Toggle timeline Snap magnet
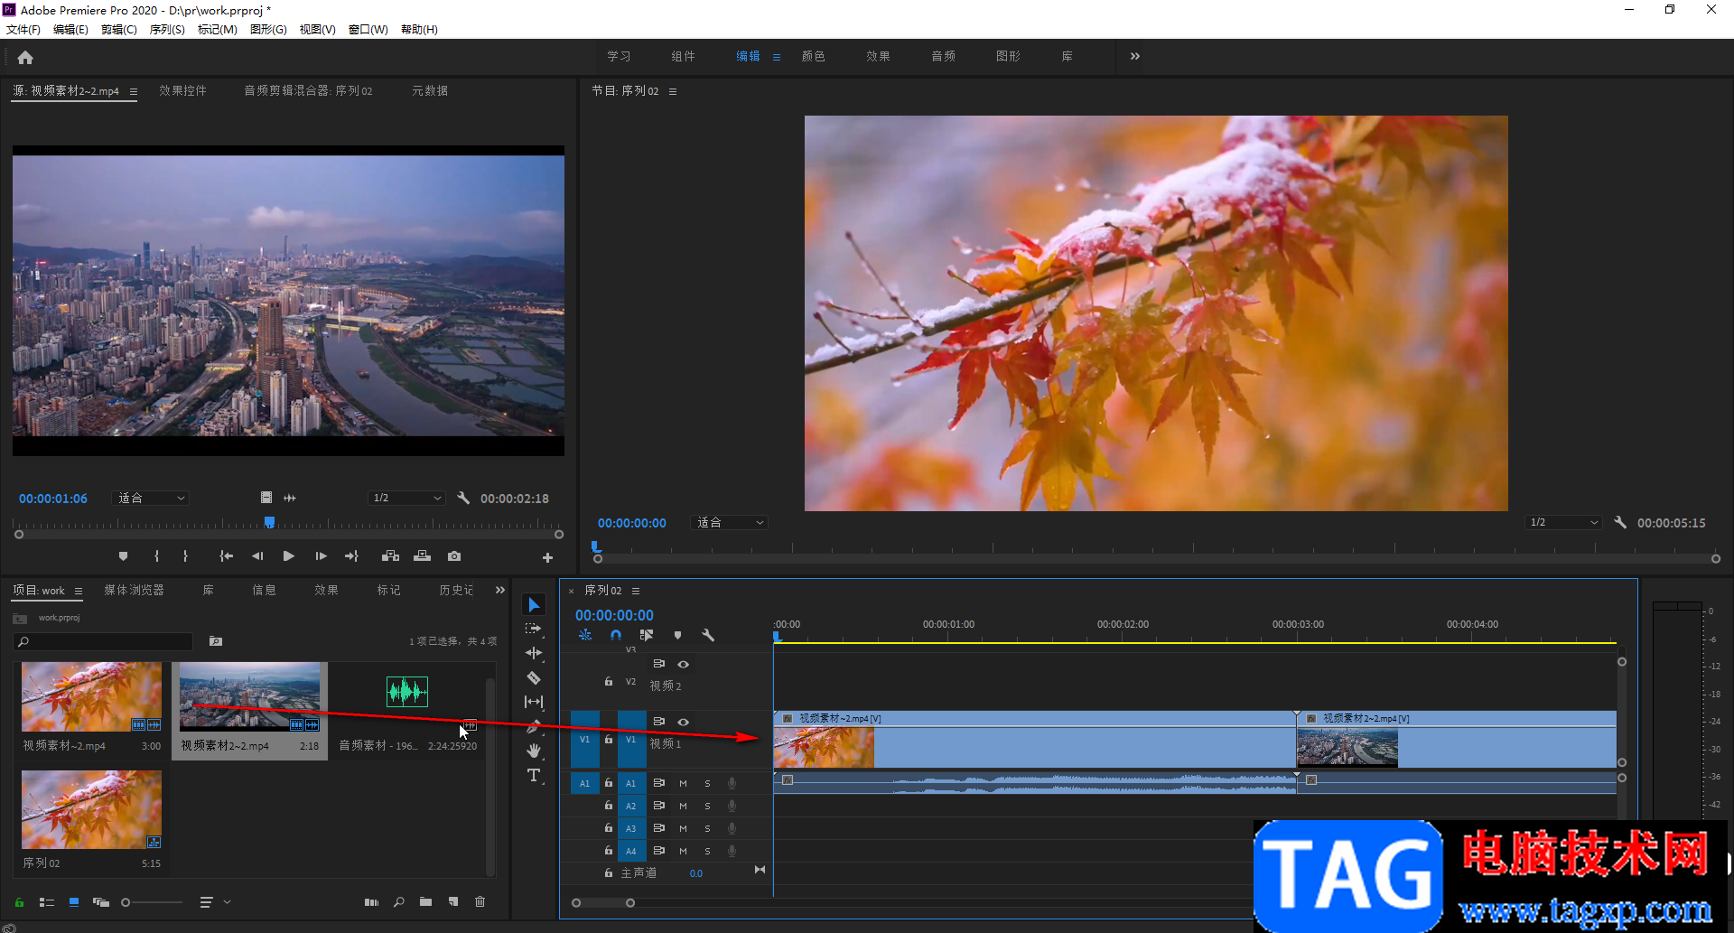 coord(616,635)
